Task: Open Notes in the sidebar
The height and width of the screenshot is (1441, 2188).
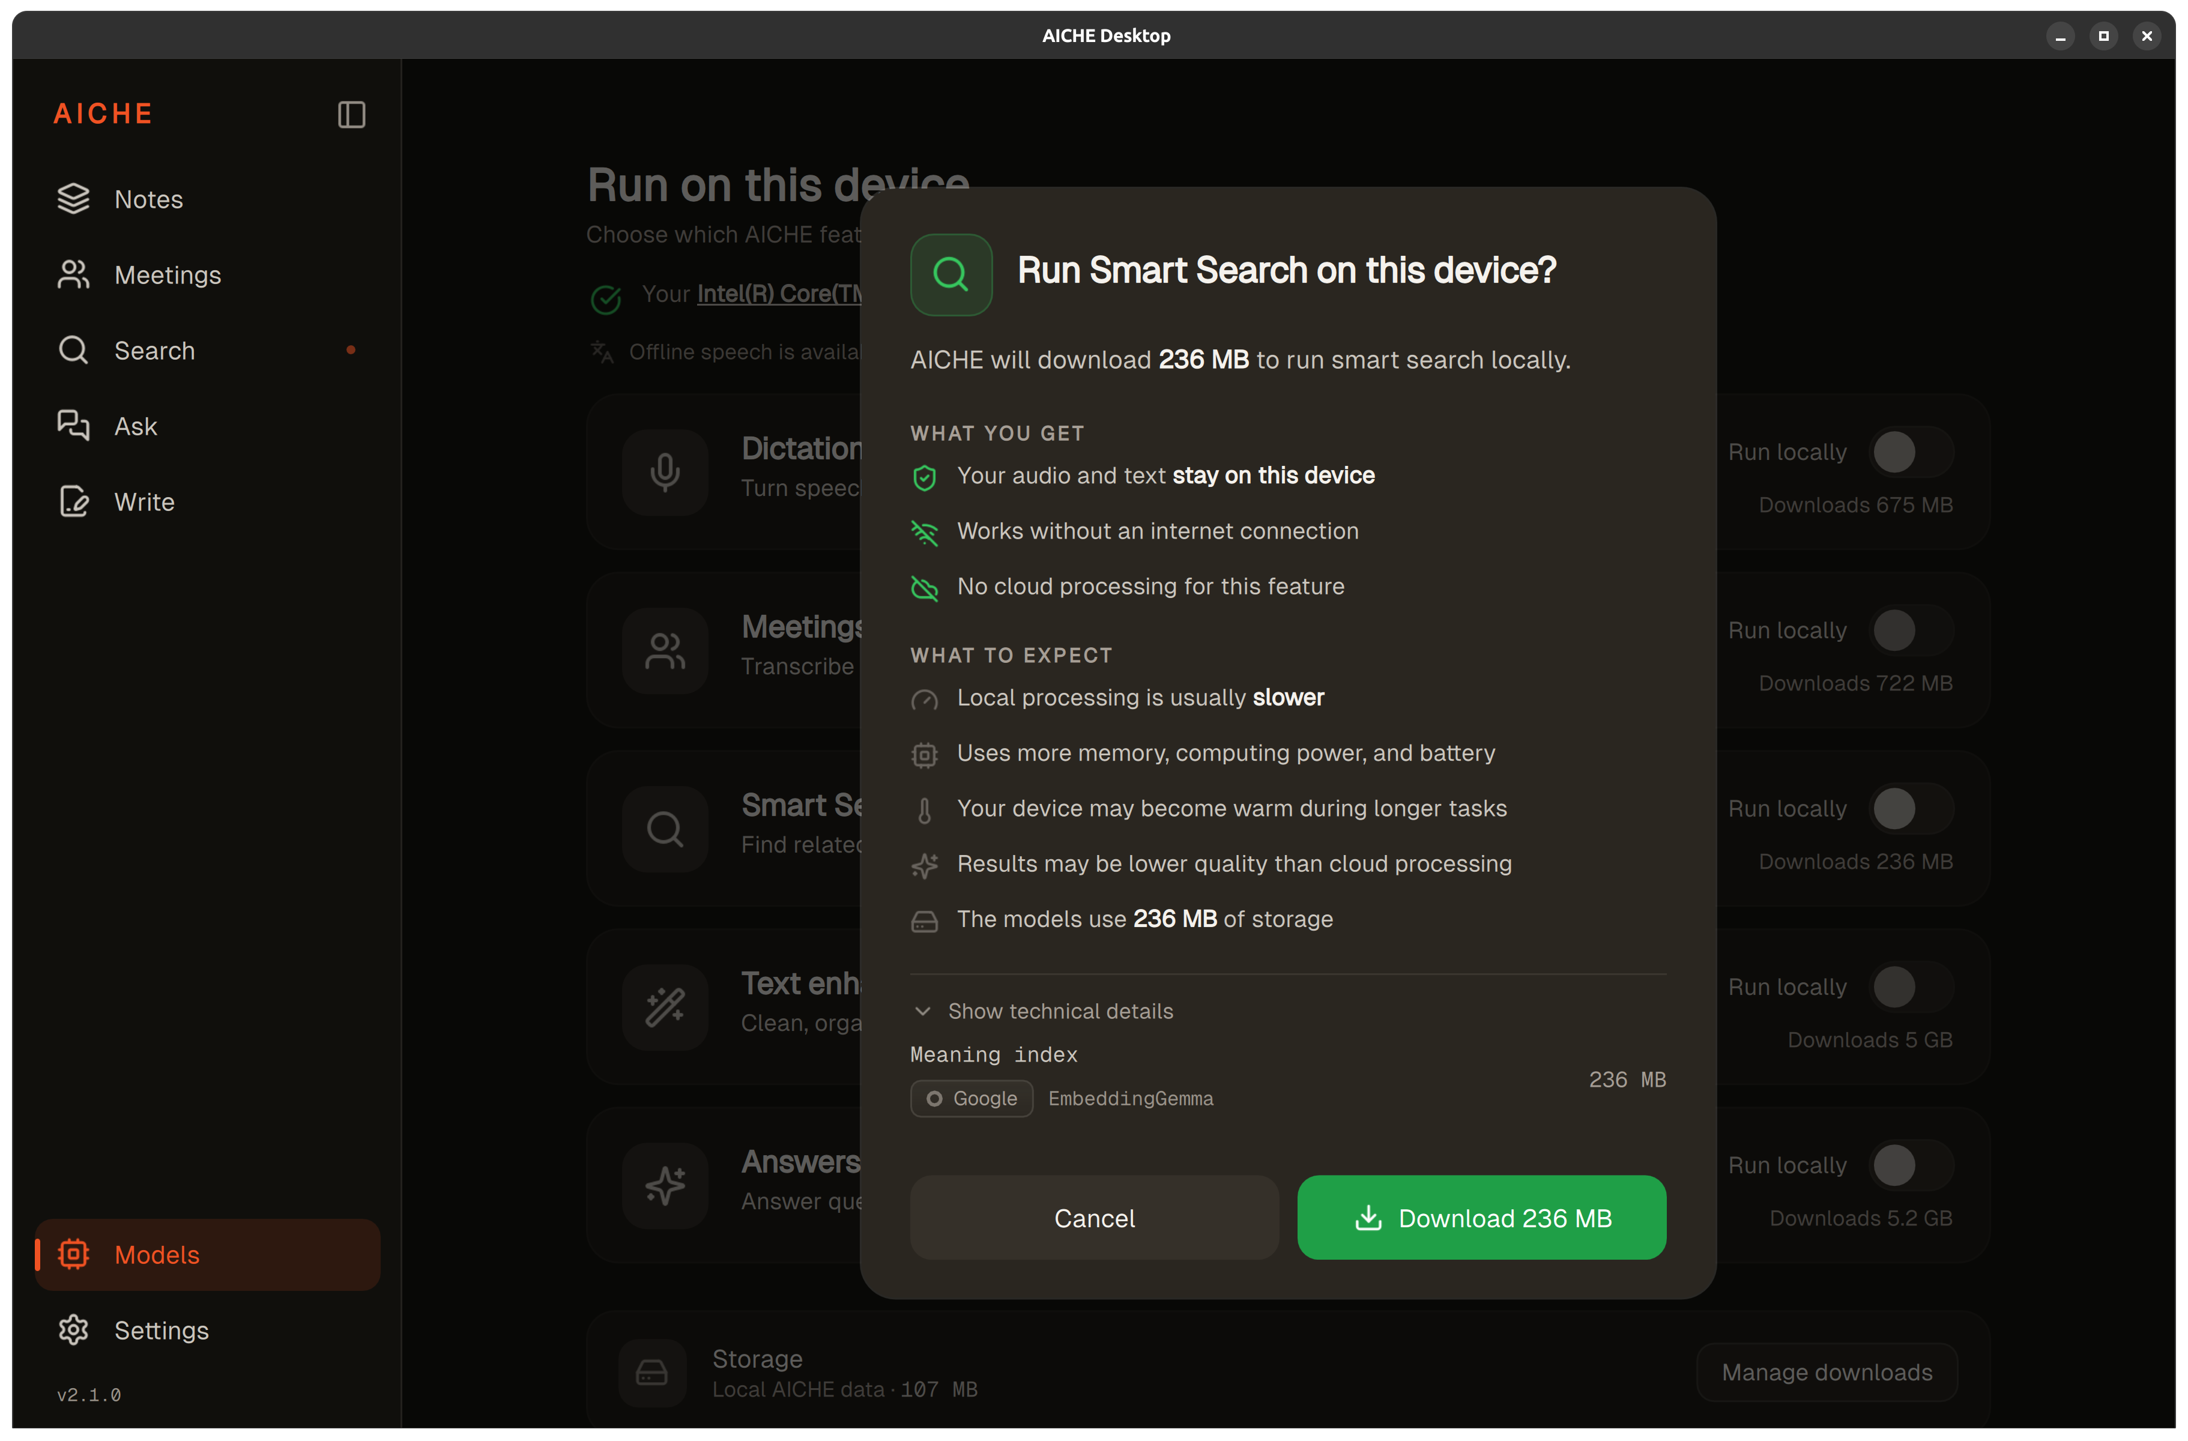Action: [208, 199]
